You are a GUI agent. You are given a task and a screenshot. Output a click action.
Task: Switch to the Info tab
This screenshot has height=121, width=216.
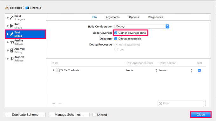94,17
